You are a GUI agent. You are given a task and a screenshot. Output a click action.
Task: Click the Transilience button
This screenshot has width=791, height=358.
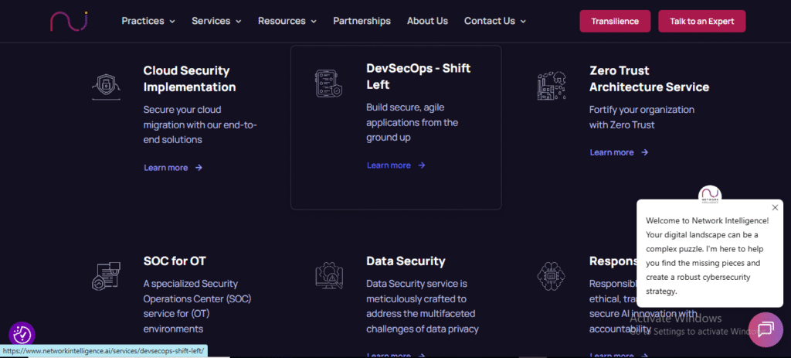click(x=615, y=21)
